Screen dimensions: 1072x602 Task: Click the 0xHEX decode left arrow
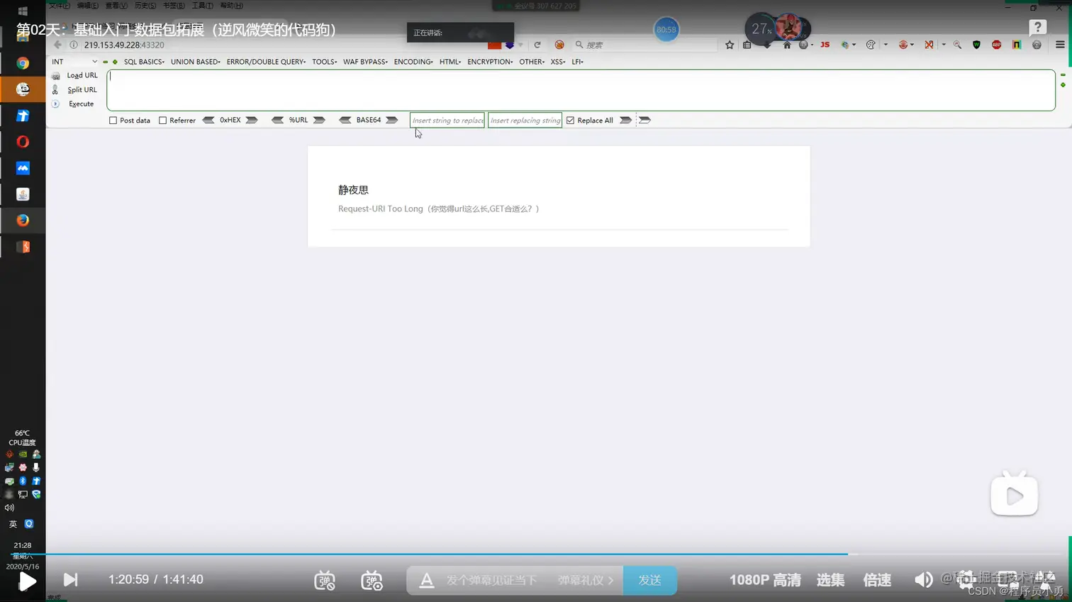[x=208, y=120]
